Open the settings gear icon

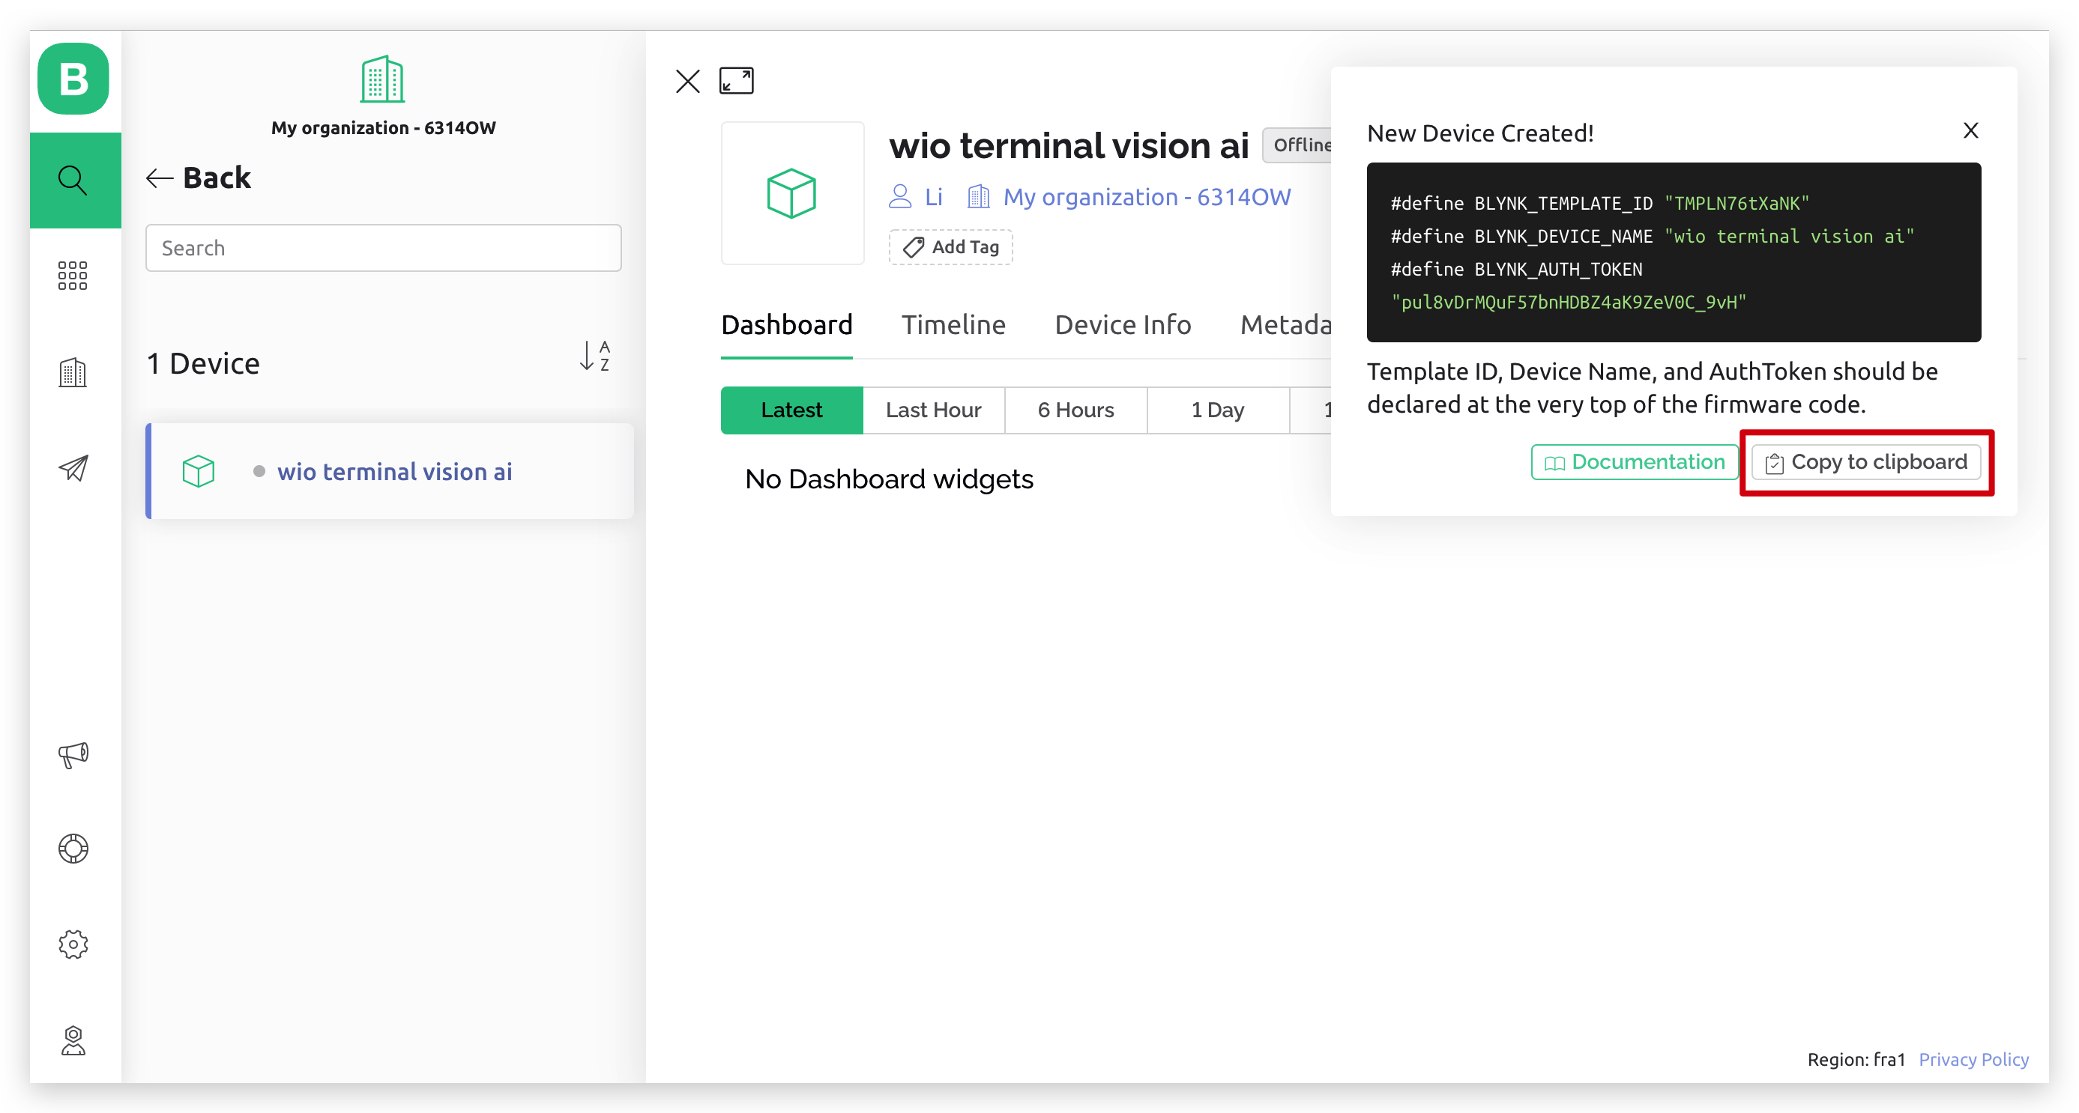click(73, 944)
